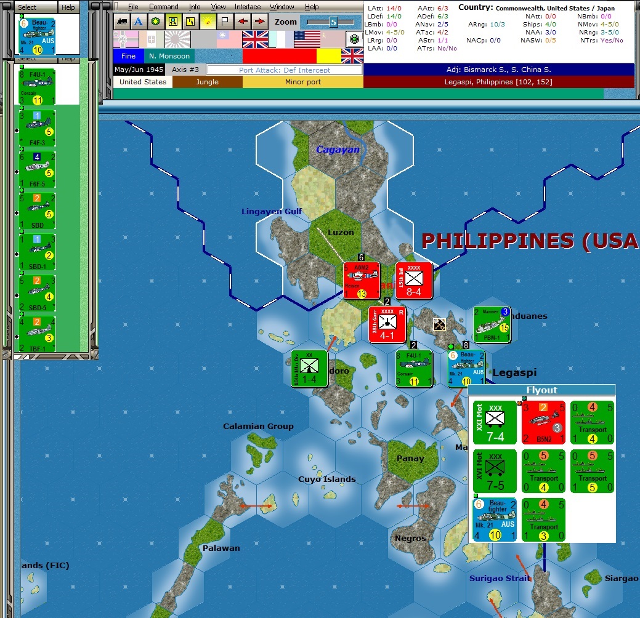The width and height of the screenshot is (640, 618).
Task: Select the SBD-1 unit in the left list
Action: [37, 252]
